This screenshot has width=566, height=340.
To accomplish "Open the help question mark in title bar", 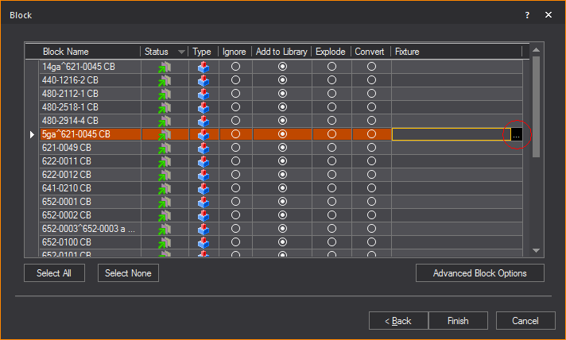I will [527, 15].
